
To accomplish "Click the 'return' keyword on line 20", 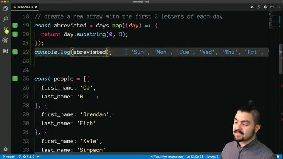I will (50, 34).
